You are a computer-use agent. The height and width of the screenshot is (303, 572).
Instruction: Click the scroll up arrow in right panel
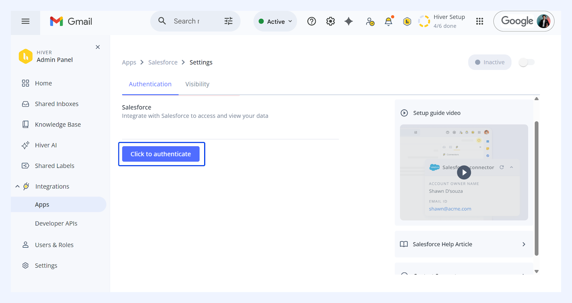[x=537, y=99]
